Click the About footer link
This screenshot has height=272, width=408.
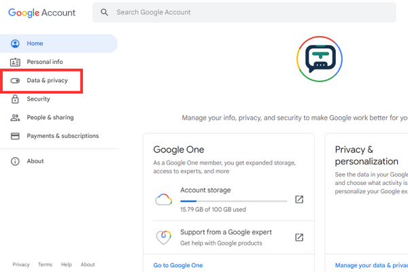[x=88, y=265]
